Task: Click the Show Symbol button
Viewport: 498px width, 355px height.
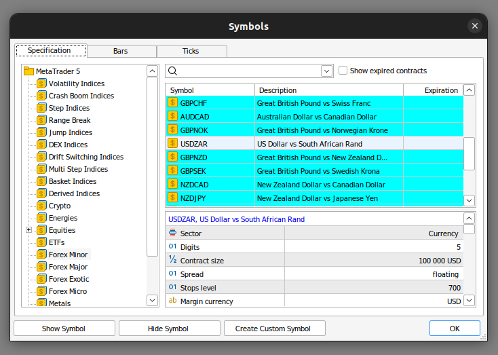Action: pos(64,329)
